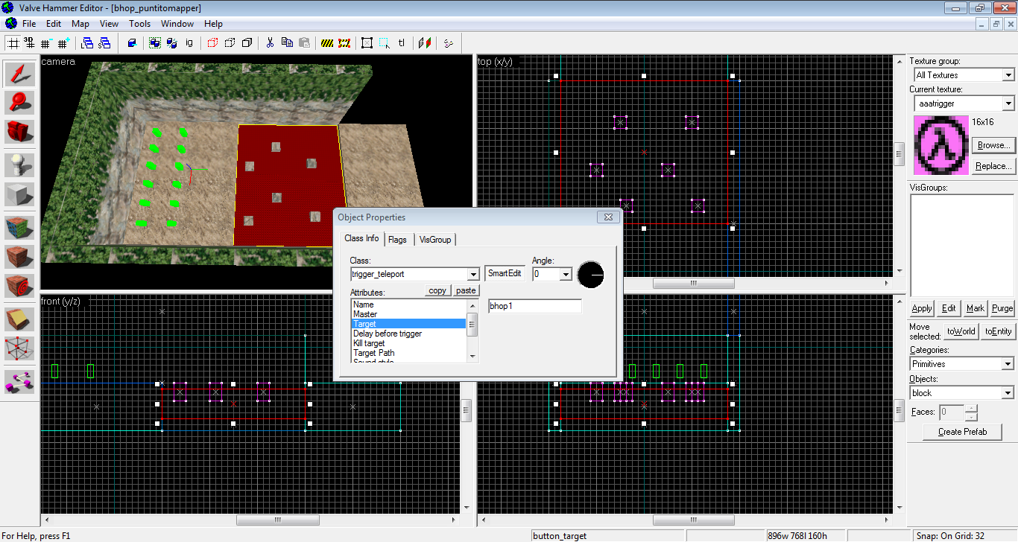
Task: Select the Entity tool lightbulb icon
Action: pyautogui.click(x=20, y=165)
